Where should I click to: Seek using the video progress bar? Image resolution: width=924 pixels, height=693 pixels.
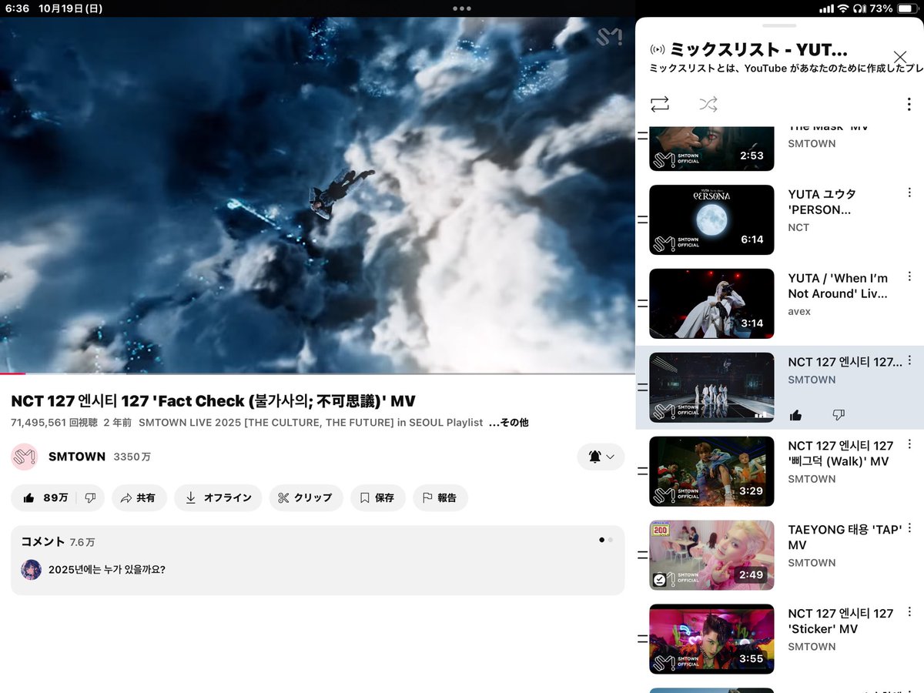317,373
